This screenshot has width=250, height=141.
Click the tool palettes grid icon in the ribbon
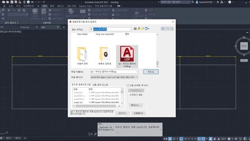click(44, 11)
